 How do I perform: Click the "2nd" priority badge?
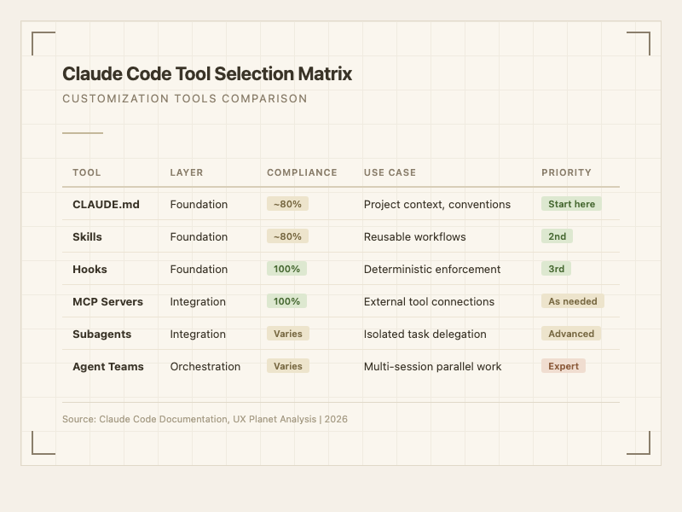557,236
